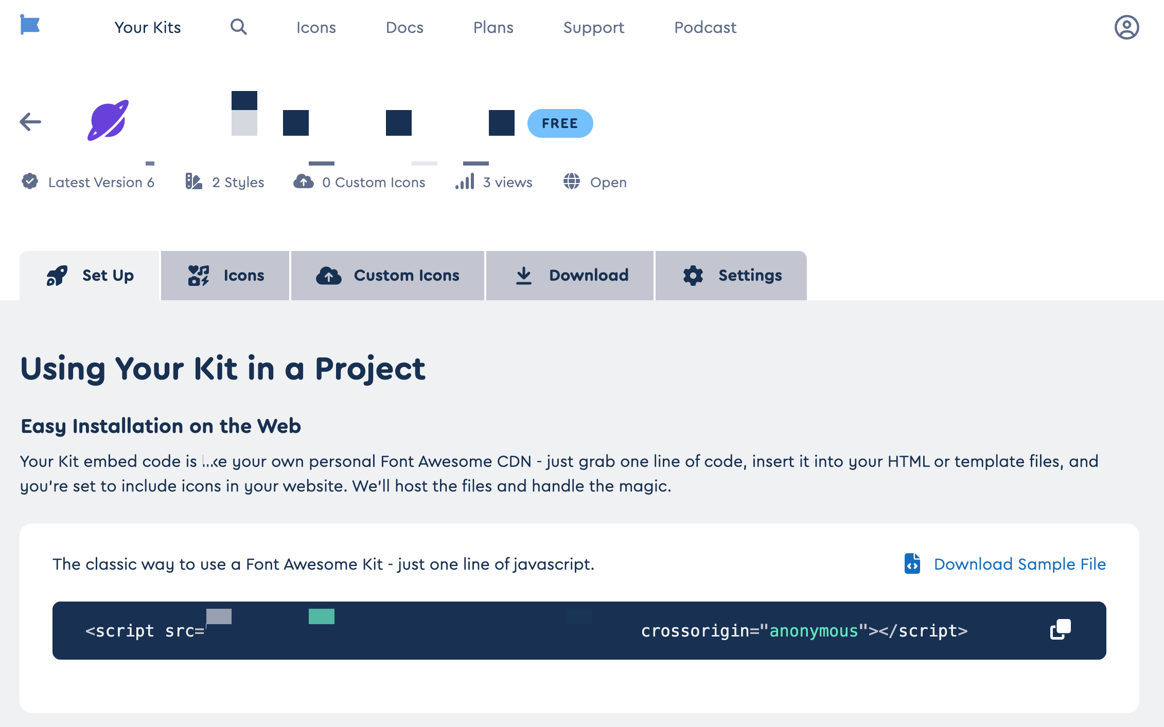Click the Open domains label
The height and width of the screenshot is (727, 1164).
[x=608, y=182]
